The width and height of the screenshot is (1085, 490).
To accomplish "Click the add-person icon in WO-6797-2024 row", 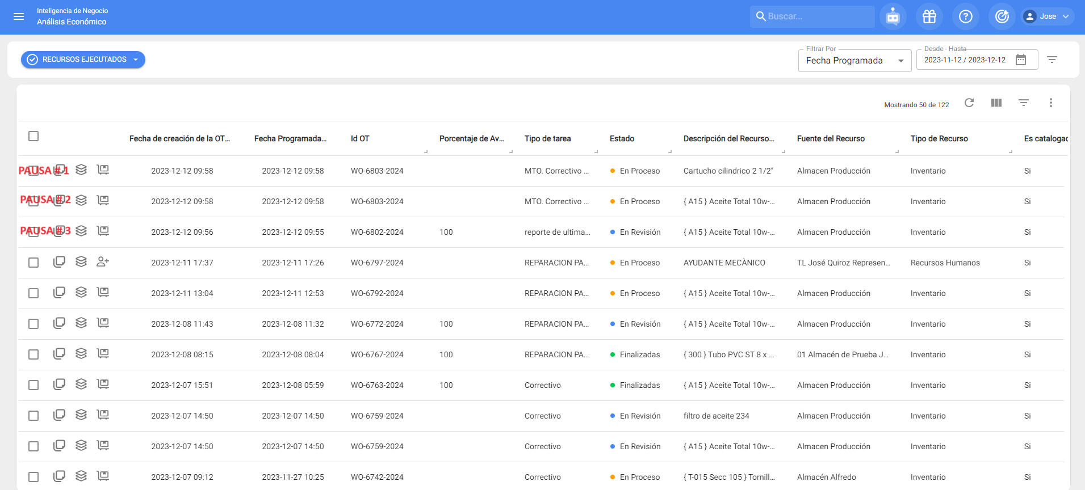I will click(103, 261).
